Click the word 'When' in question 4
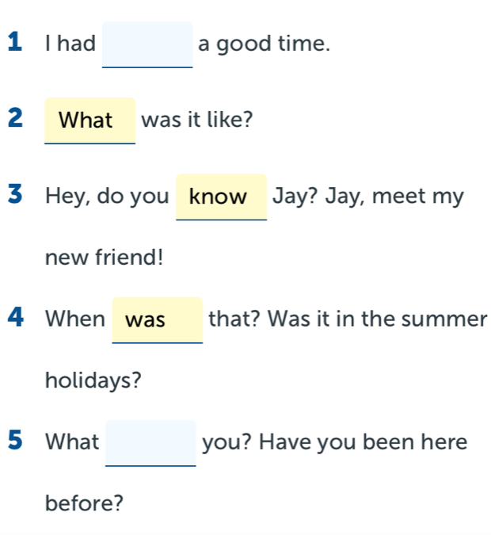This screenshot has width=491, height=535. coord(75,319)
